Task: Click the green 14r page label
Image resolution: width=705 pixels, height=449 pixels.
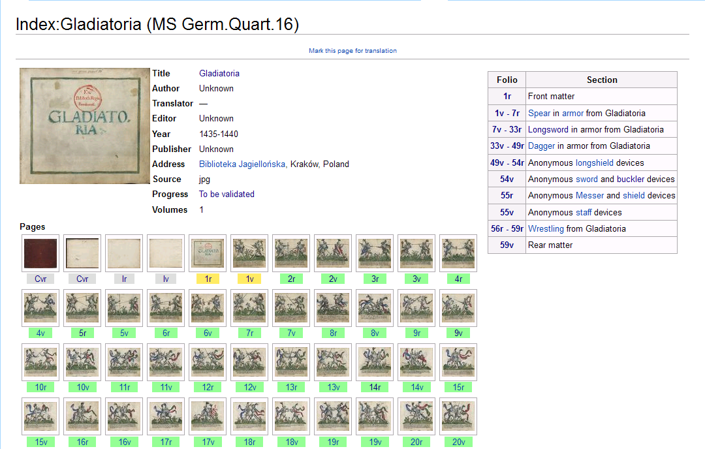Action: pos(375,387)
